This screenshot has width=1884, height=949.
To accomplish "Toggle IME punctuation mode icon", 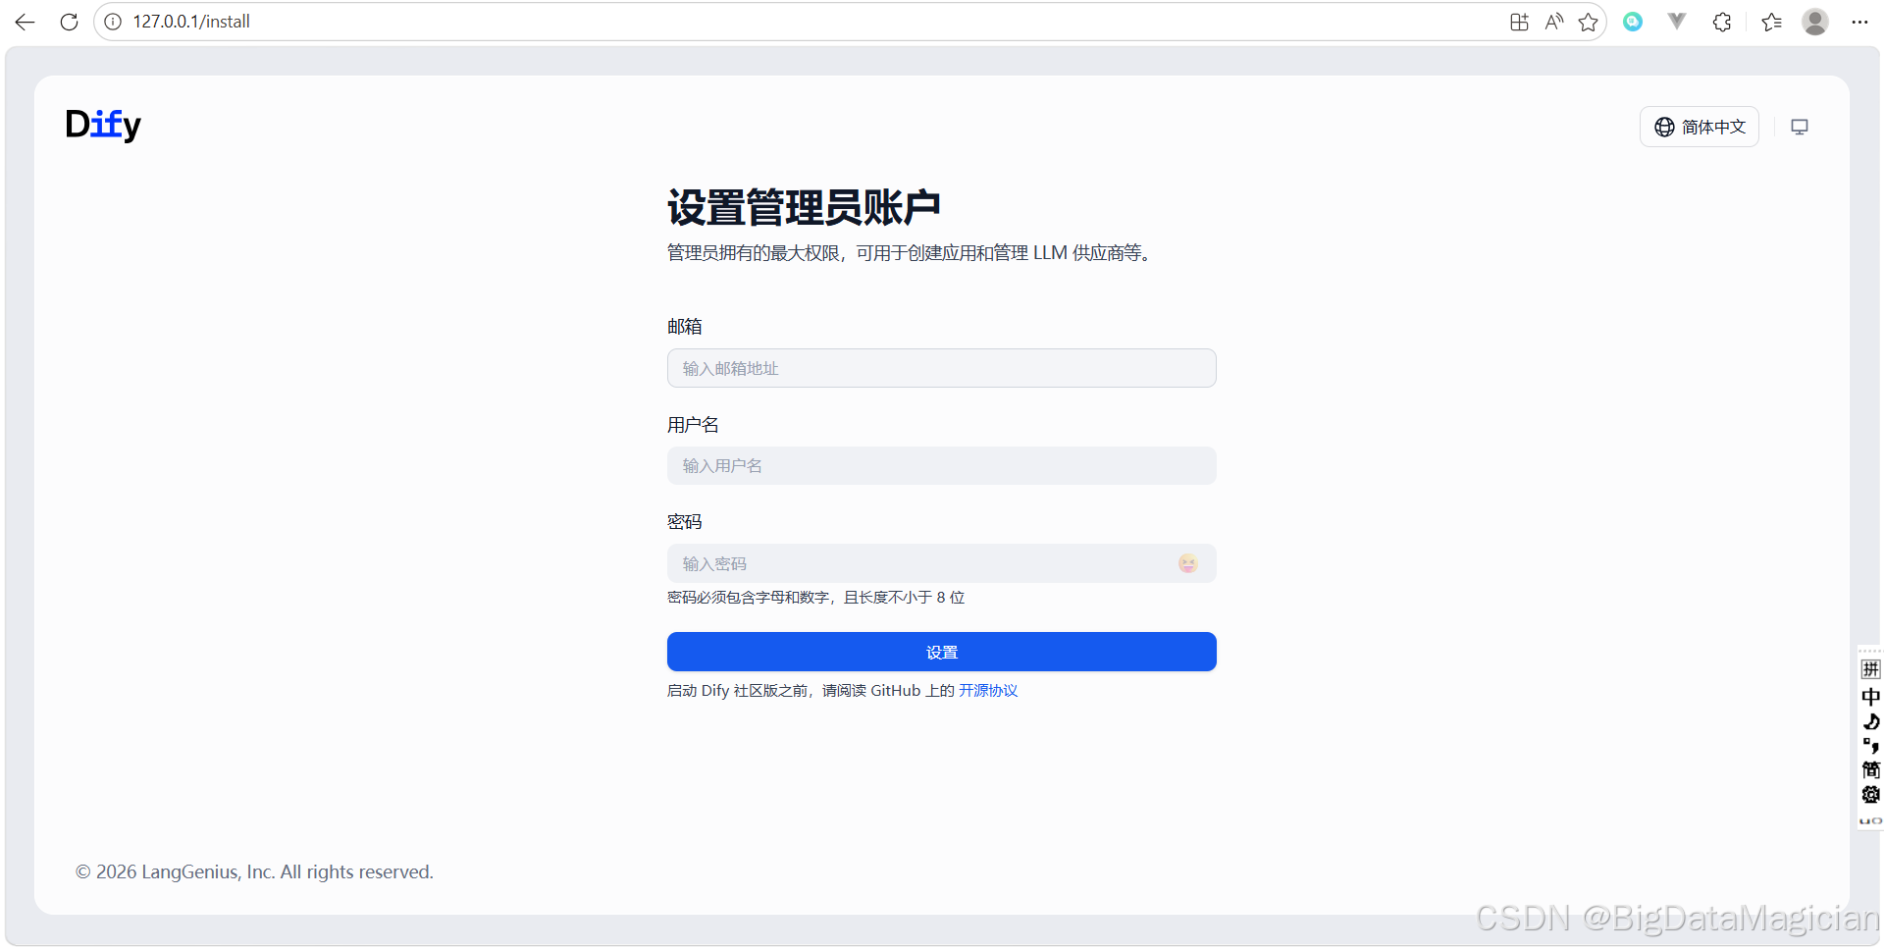I will (1871, 747).
